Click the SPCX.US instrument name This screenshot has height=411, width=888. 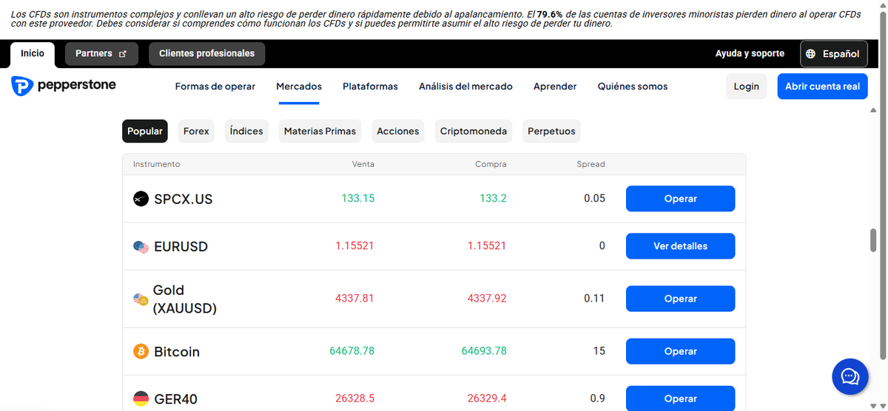[184, 199]
